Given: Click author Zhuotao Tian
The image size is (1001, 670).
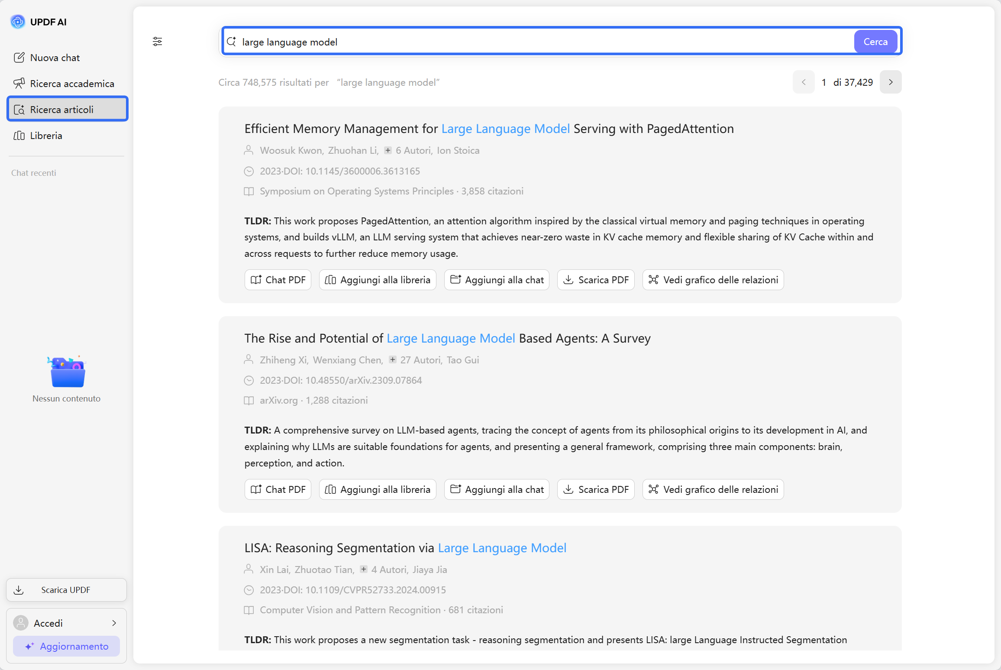Looking at the screenshot, I should 324,570.
